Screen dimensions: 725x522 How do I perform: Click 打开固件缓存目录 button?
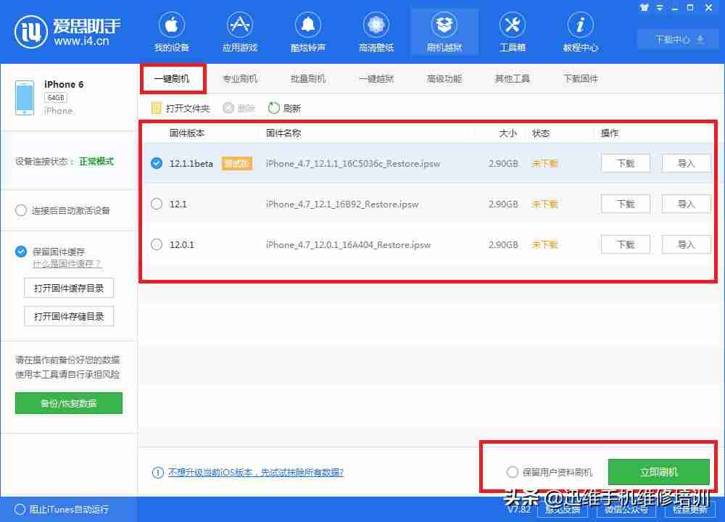[68, 288]
